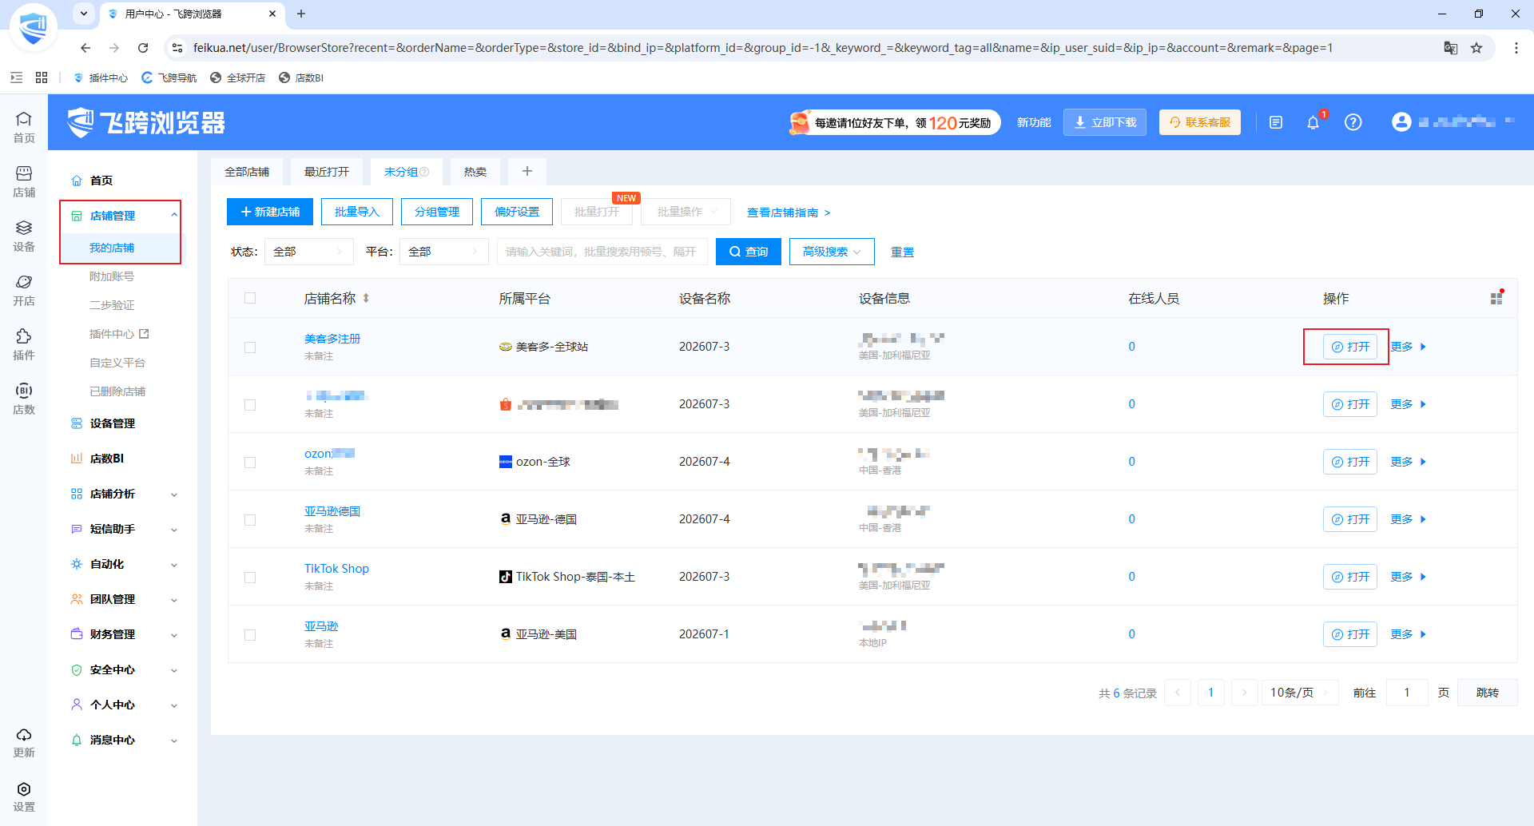Click the 更新 update icon in far-left rail
This screenshot has height=826, width=1534.
[24, 742]
